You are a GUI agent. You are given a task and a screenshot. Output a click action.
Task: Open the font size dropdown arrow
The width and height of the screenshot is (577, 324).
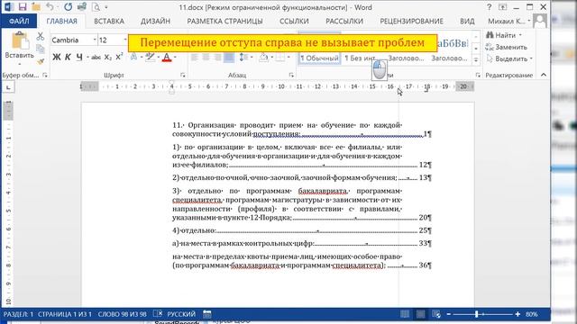coord(125,40)
